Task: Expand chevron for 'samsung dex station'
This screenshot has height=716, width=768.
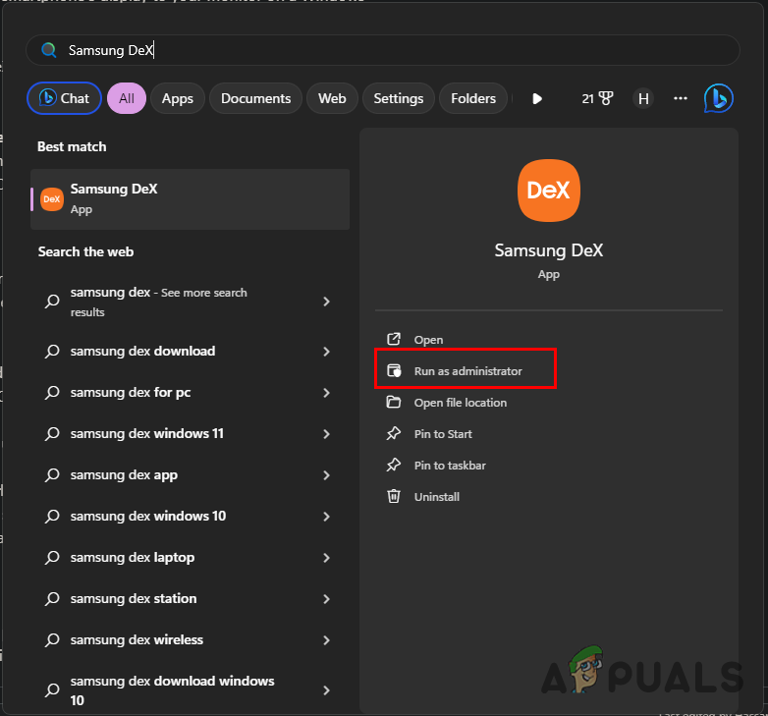Action: [327, 599]
